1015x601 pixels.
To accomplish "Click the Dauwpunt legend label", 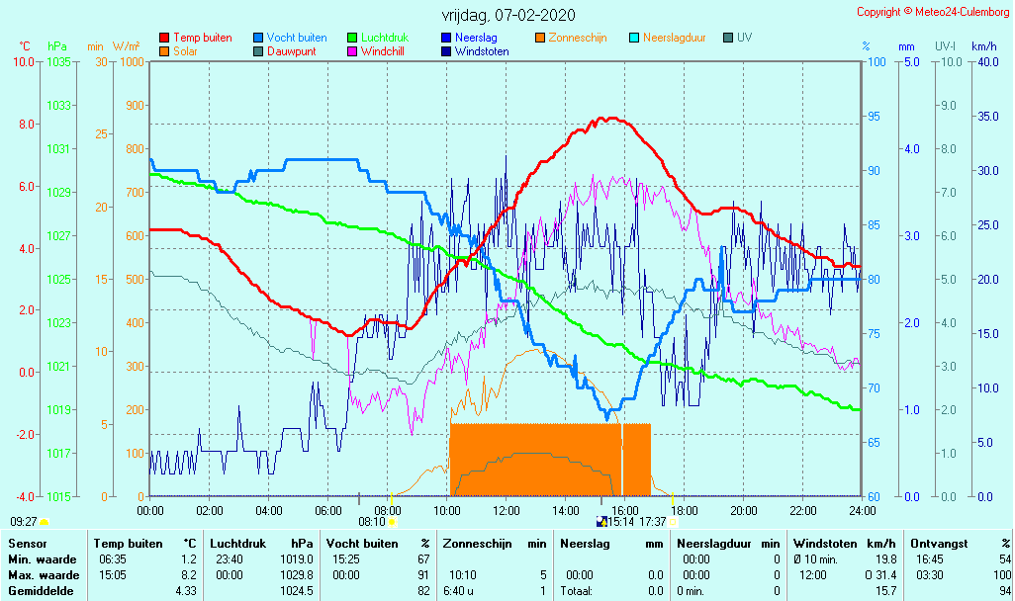I will pos(291,51).
